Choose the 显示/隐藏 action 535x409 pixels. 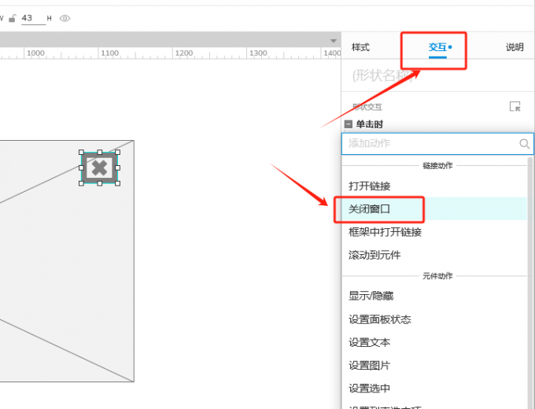(x=434, y=296)
